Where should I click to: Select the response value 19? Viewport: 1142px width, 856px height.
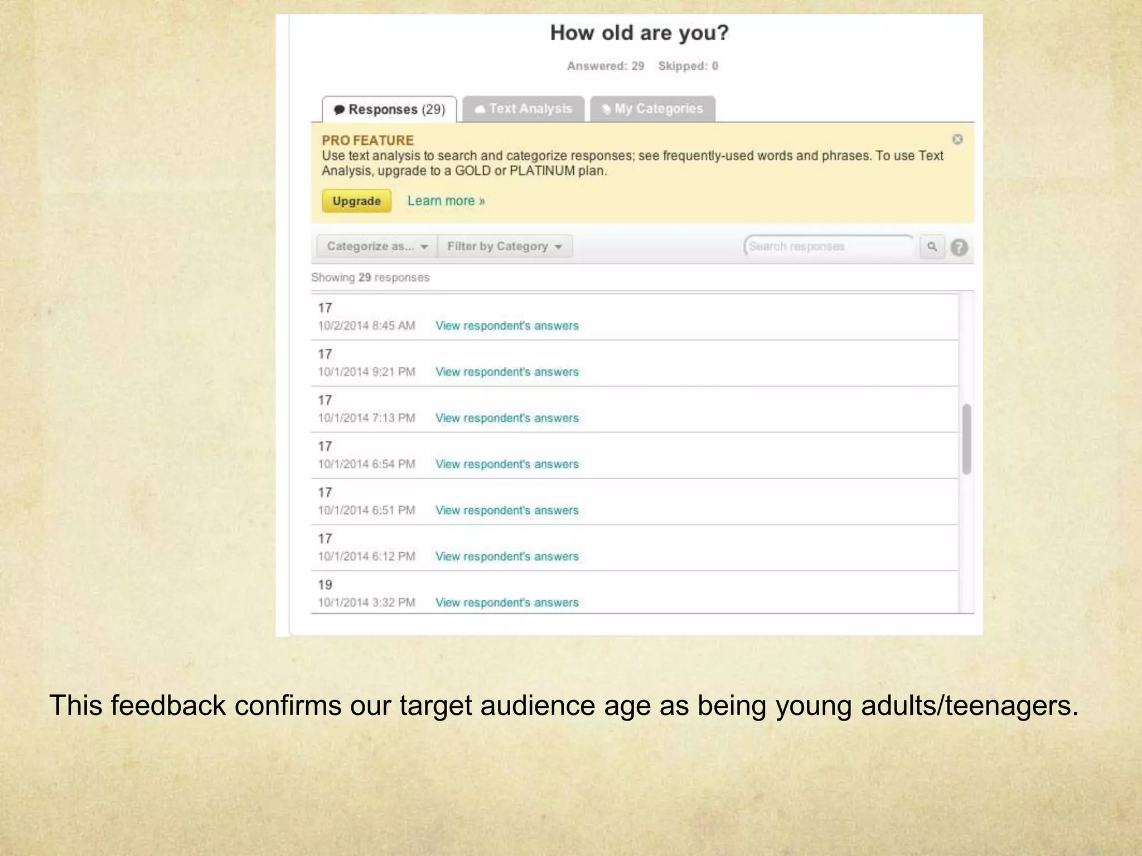325,585
